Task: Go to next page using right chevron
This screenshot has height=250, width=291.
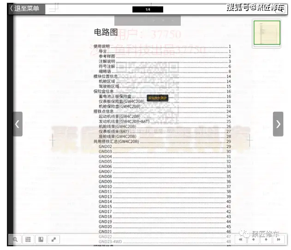Action: tap(278, 124)
